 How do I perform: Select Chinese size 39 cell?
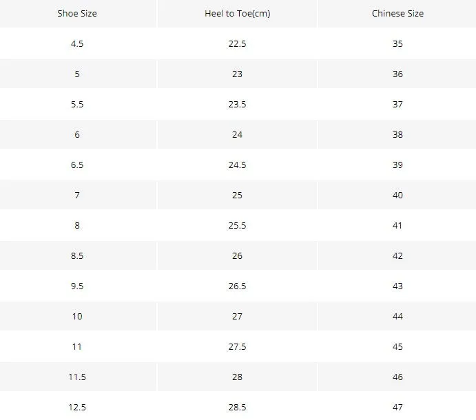click(x=397, y=165)
